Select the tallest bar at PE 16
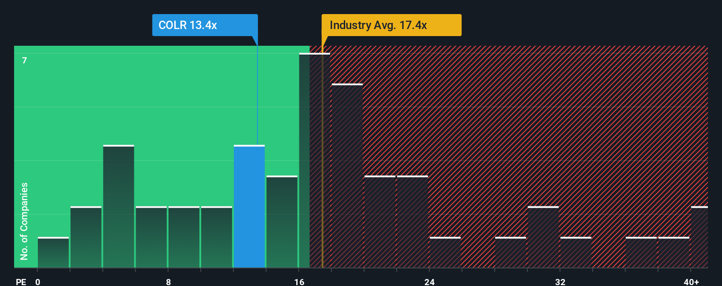Screen dimensions: 722x286 point(314,161)
